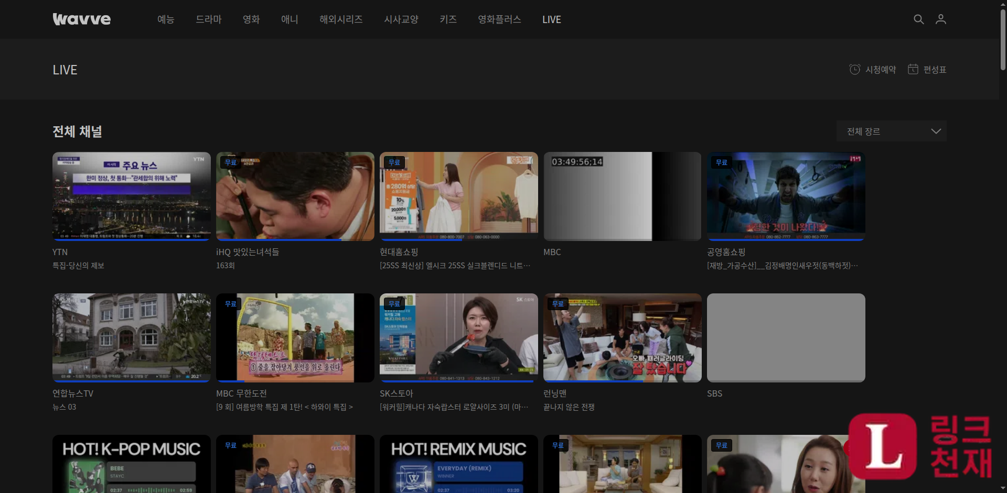Open the 키즈 menu
Screen dimensions: 1007x493
(448, 19)
